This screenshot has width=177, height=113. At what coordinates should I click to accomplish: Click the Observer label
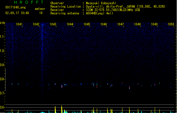click(57, 3)
